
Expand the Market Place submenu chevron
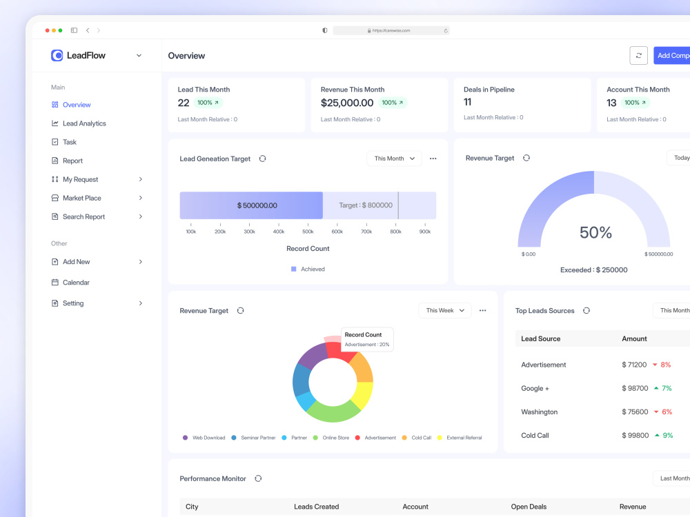[x=140, y=198]
